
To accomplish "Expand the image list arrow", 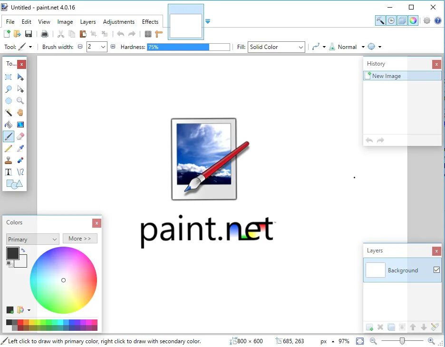I will (x=208, y=21).
